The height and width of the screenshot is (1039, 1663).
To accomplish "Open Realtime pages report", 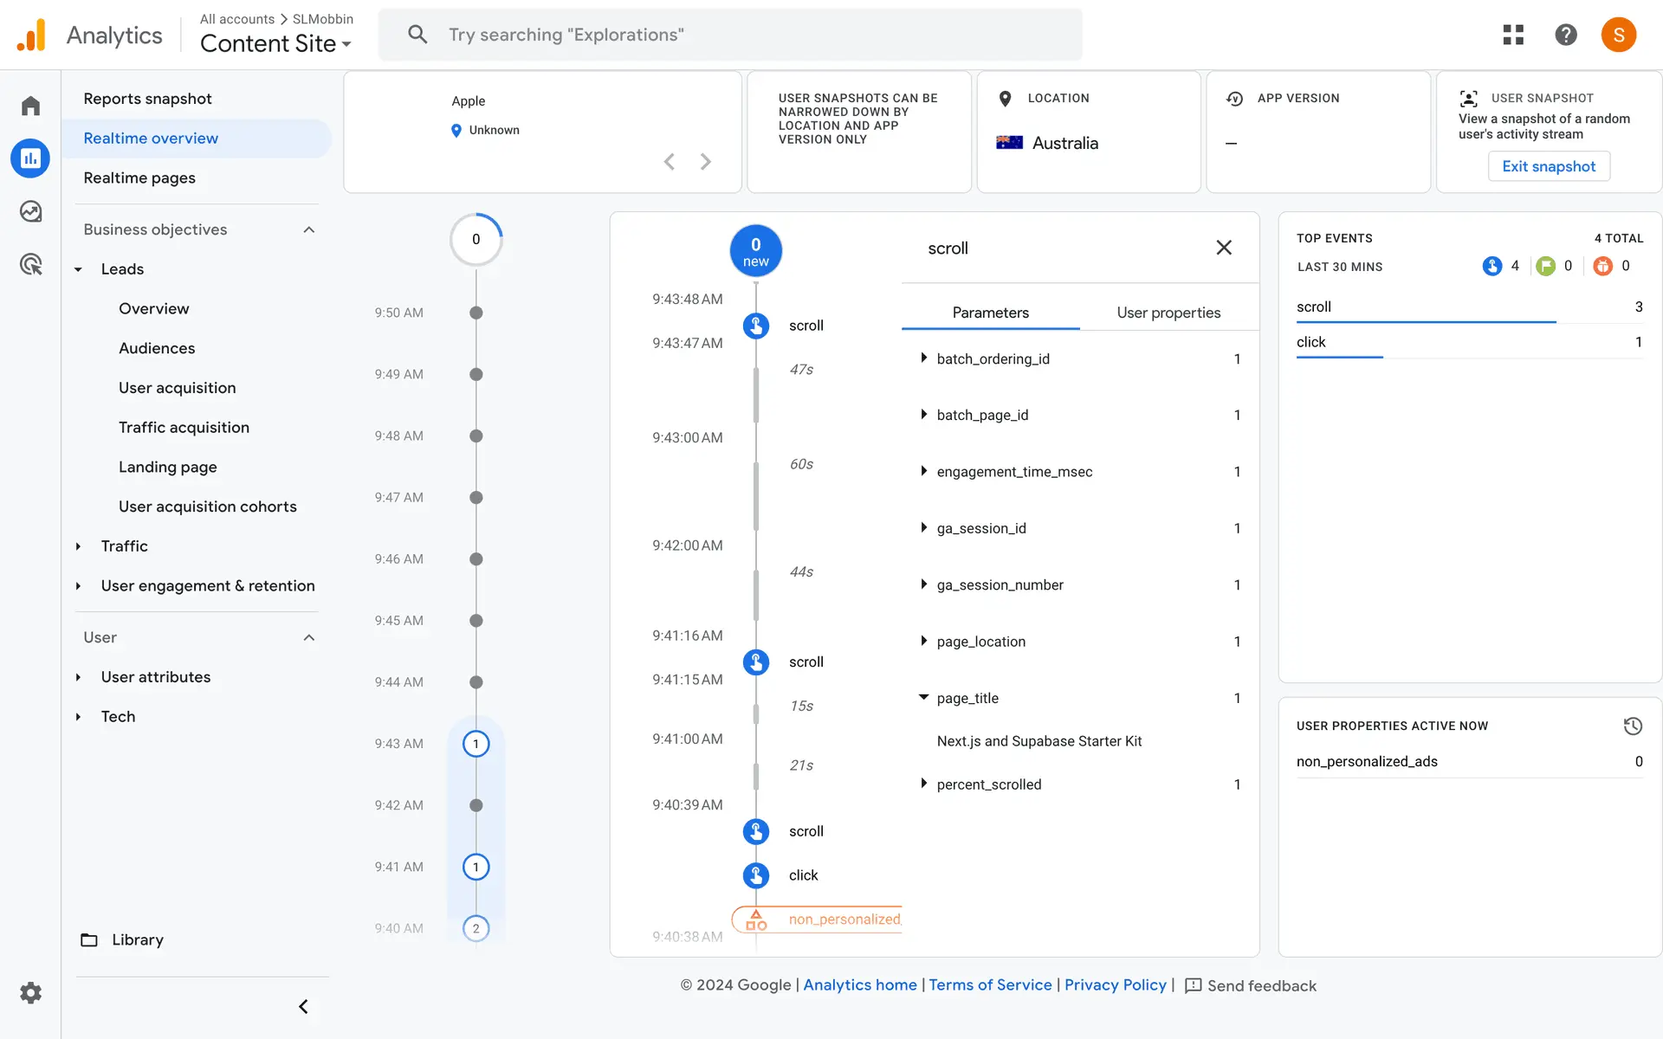I will [x=139, y=177].
